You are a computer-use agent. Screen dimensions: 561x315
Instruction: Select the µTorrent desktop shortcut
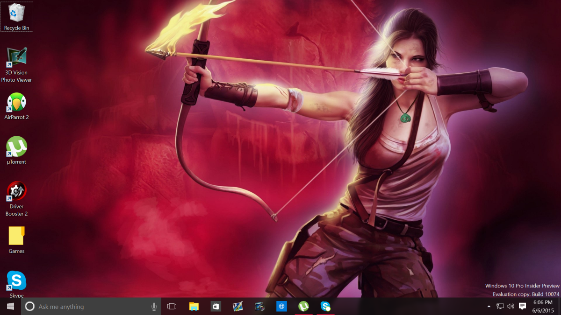16,151
